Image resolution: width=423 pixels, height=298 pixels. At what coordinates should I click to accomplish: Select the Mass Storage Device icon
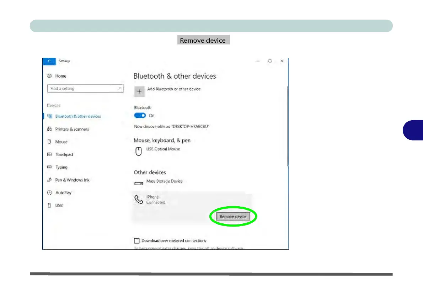[139, 183]
